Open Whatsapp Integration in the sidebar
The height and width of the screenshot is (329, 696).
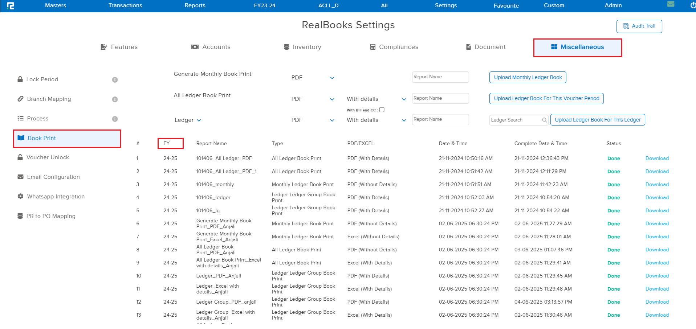click(x=56, y=197)
